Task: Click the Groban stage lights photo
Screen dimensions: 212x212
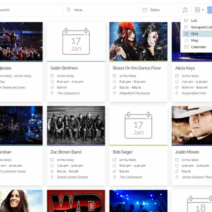Action: coord(21,125)
